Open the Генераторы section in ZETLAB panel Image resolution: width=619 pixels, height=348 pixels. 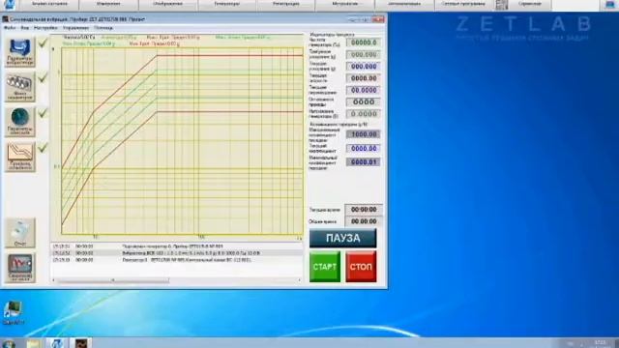(x=227, y=4)
